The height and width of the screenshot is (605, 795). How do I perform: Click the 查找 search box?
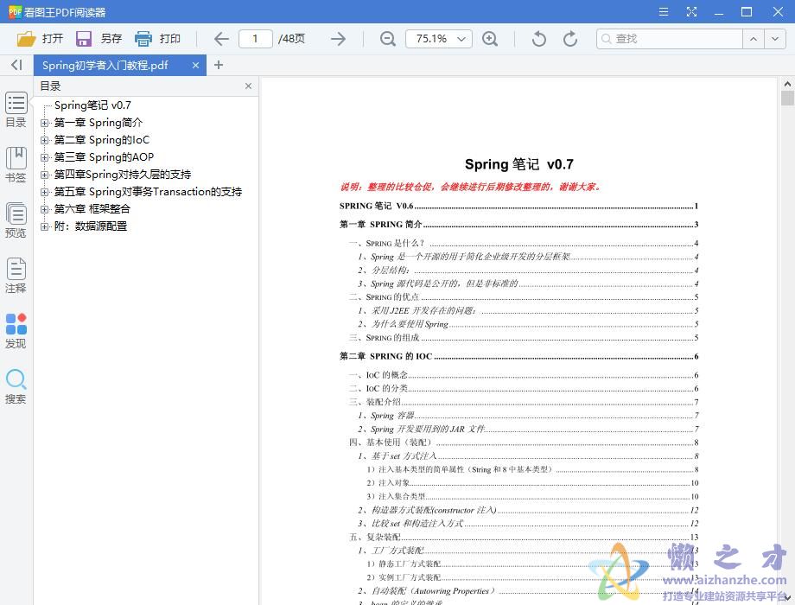pos(670,39)
